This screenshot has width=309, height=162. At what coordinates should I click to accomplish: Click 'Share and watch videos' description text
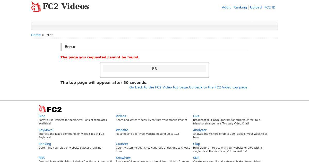[x=151, y=120]
